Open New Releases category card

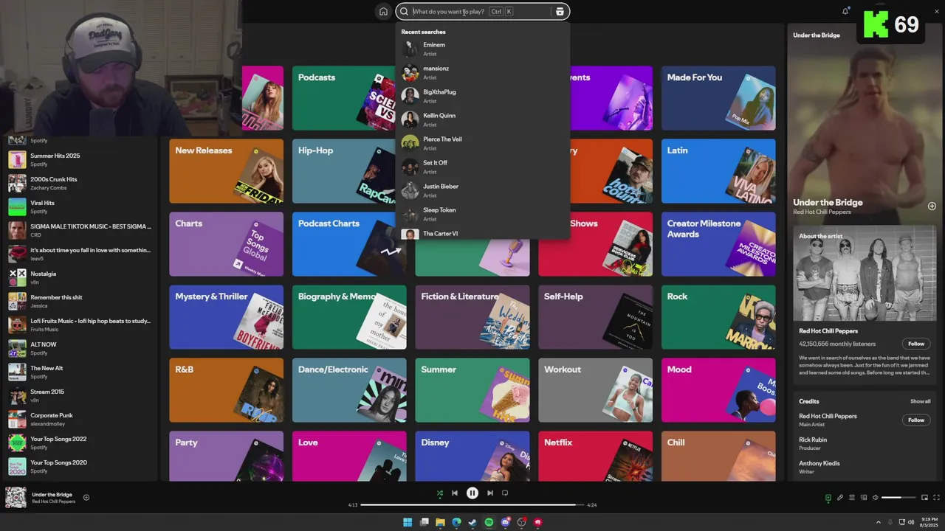227,171
